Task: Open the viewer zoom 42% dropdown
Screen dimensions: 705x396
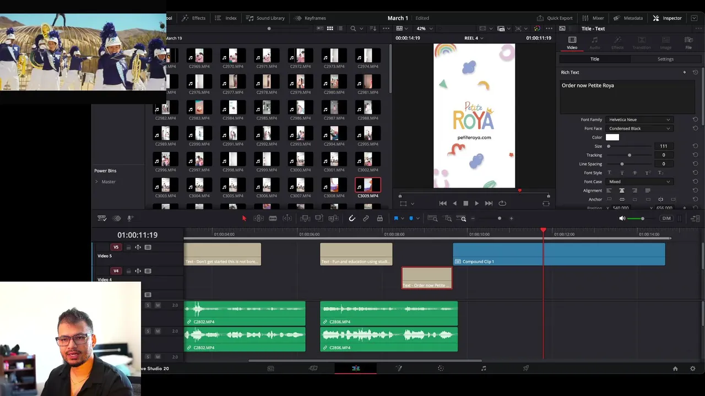Action: click(x=424, y=29)
